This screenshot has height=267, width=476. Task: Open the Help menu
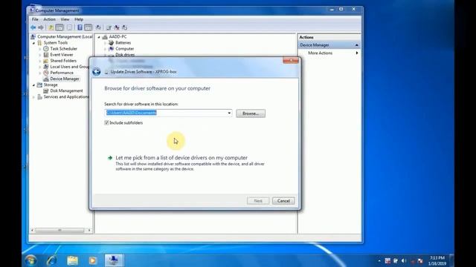[x=79, y=19]
